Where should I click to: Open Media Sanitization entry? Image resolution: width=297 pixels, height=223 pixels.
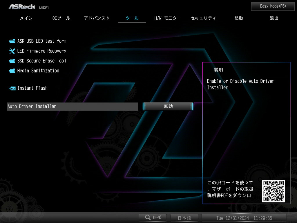click(x=38, y=71)
